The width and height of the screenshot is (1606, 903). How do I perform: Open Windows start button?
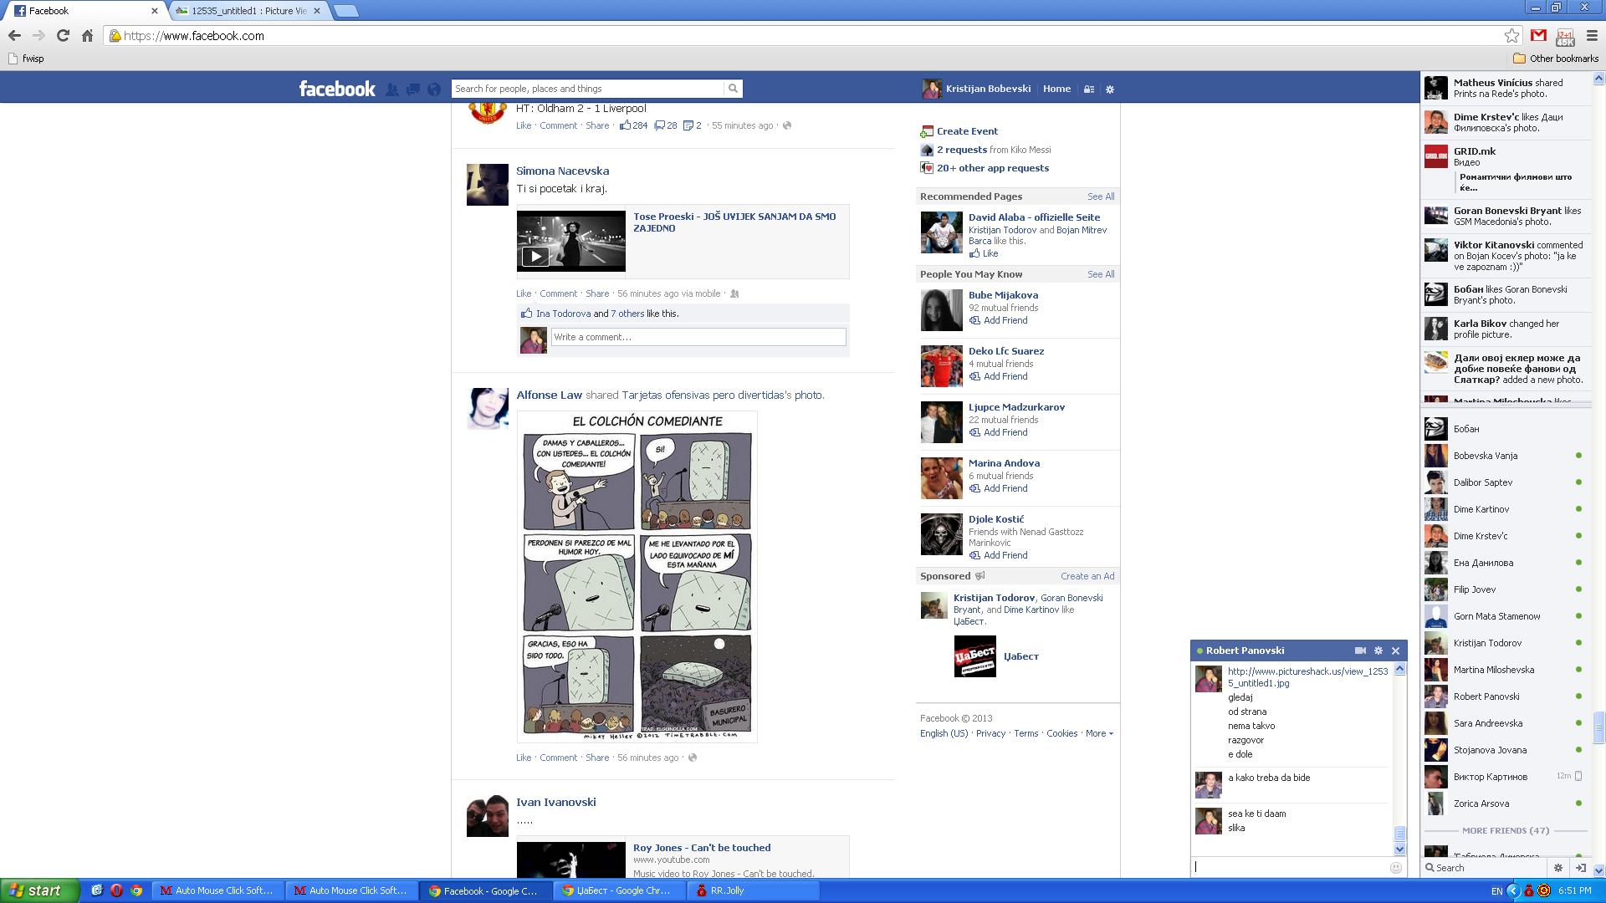pos(39,890)
